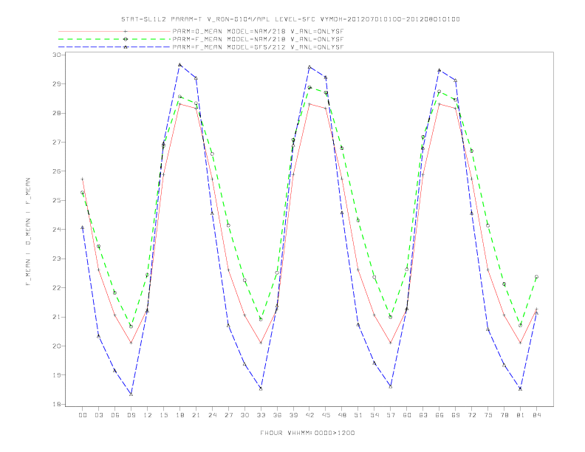Click blue GFS triangle marker at hour 18 peak
Image resolution: width=585 pixels, height=452 pixels.
pos(179,64)
